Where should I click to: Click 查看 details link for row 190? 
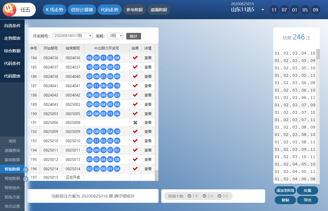tap(148, 114)
